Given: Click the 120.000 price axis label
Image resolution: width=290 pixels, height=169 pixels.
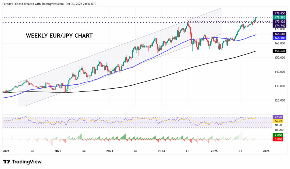Looking at the screenshot, I should point(279,100).
